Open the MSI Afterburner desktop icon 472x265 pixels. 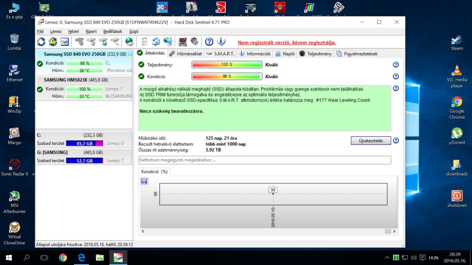point(15,202)
